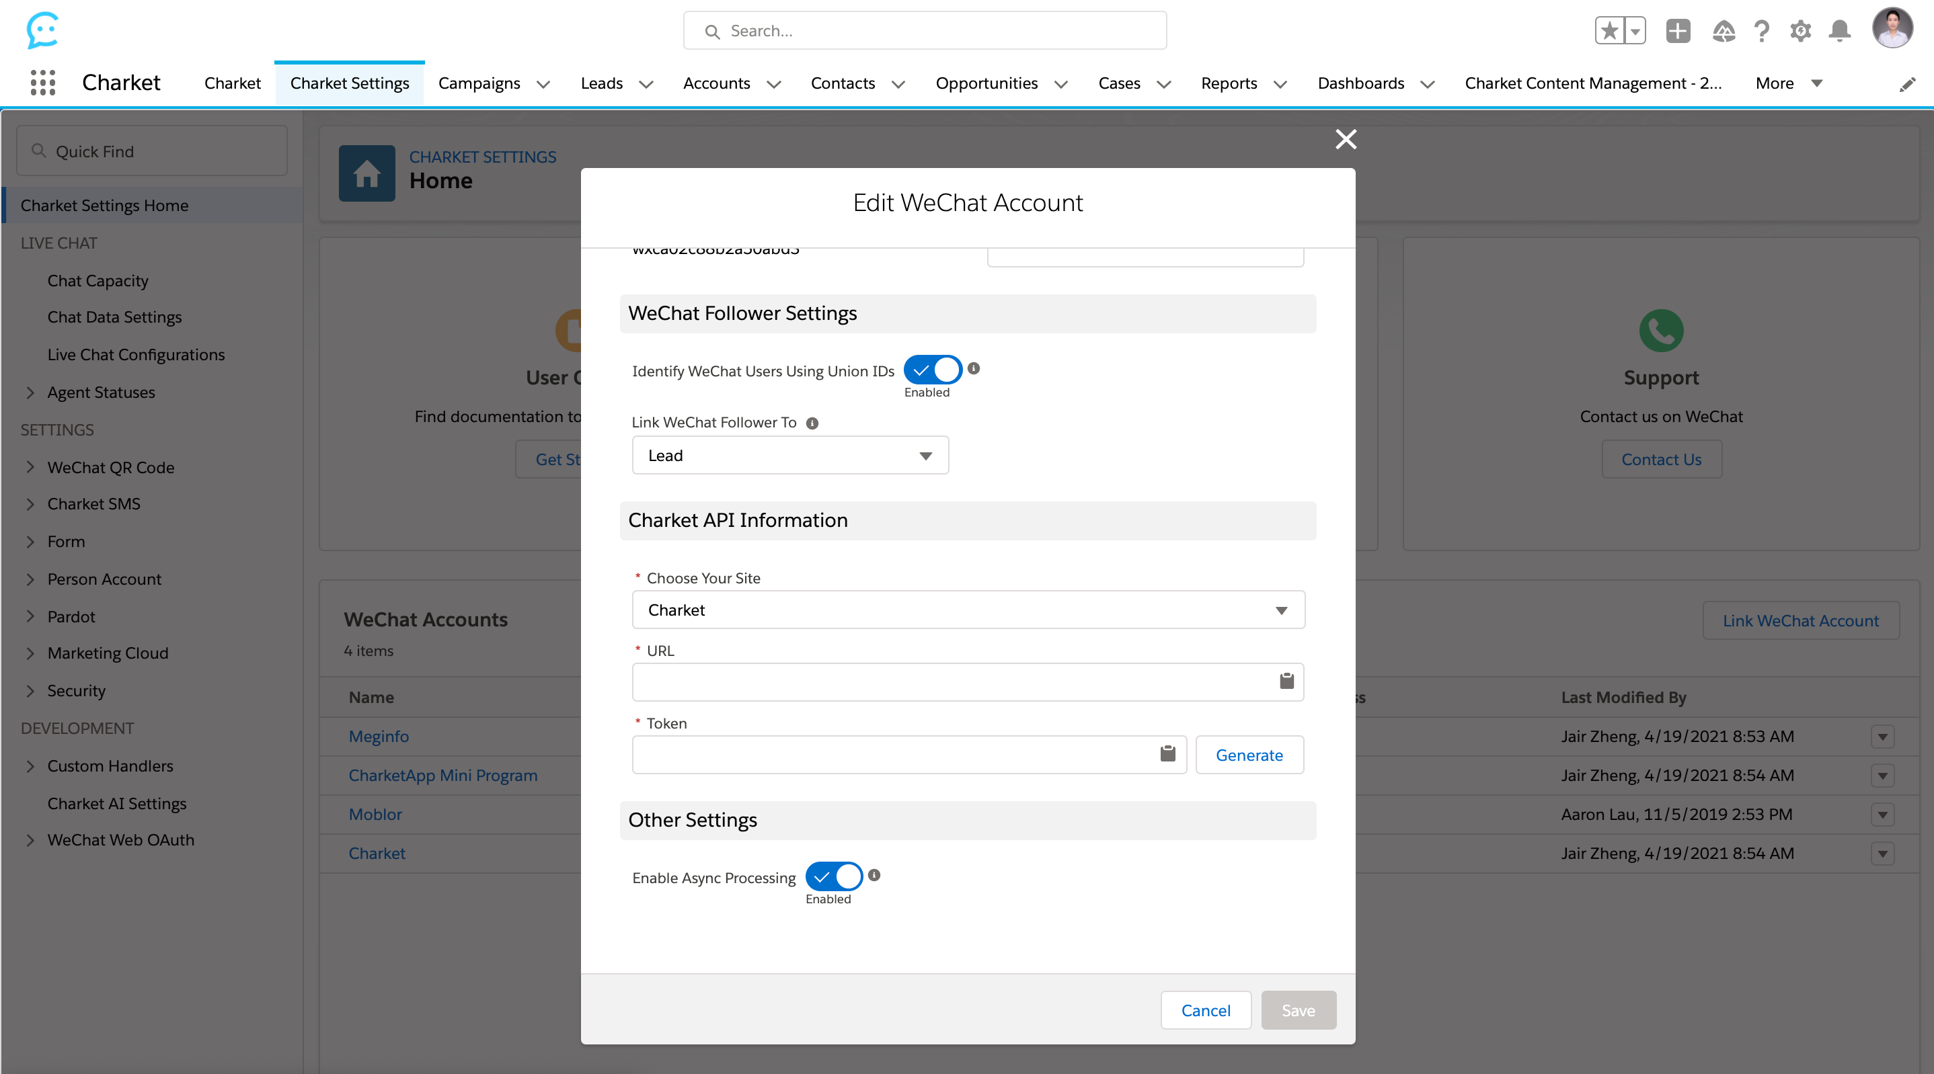The width and height of the screenshot is (1934, 1074).
Task: Open the Link WeChat Follower To dropdown
Action: pyautogui.click(x=790, y=456)
